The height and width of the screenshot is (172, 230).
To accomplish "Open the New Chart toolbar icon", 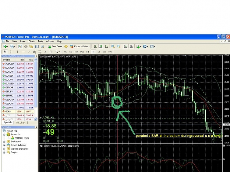I will 5,47.
